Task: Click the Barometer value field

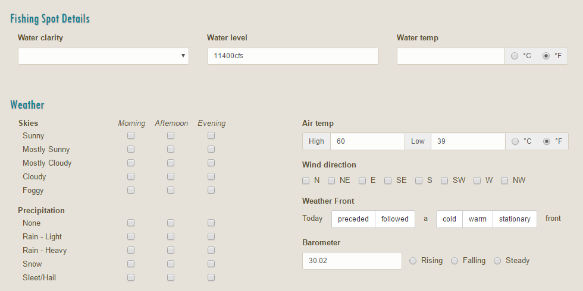Action: tap(352, 261)
